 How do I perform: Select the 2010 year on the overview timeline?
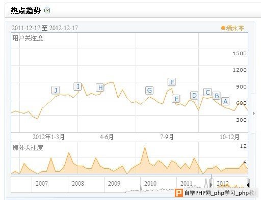pos(150,184)
